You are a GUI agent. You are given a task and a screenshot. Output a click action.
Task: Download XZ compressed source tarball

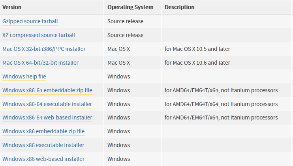(39, 35)
